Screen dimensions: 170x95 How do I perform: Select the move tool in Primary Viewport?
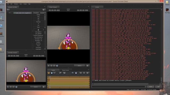pos(51,66)
